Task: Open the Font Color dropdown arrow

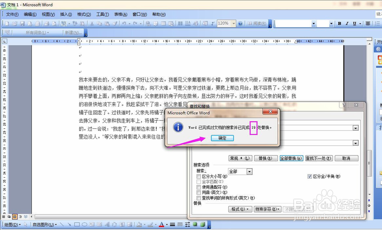Action: pyautogui.click(x=167, y=224)
